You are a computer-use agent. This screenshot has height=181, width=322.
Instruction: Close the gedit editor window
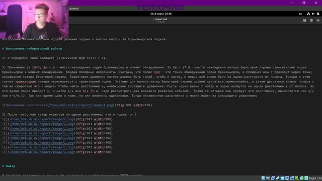point(318,20)
